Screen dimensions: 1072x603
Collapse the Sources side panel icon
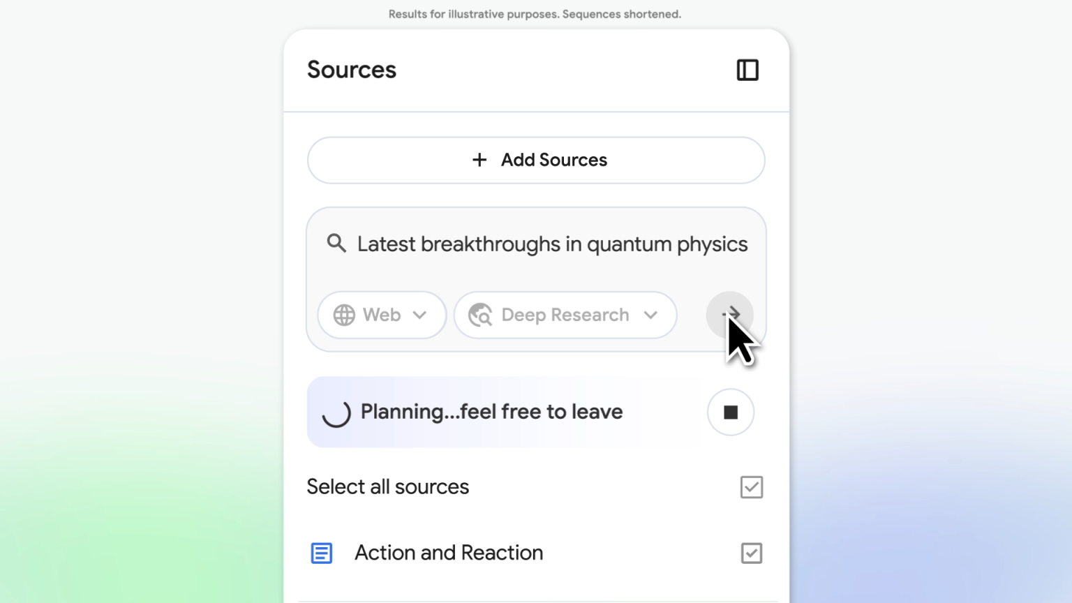(x=747, y=70)
